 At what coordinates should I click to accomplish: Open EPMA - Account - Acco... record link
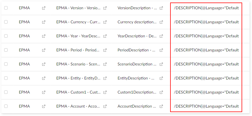[x=78, y=106]
